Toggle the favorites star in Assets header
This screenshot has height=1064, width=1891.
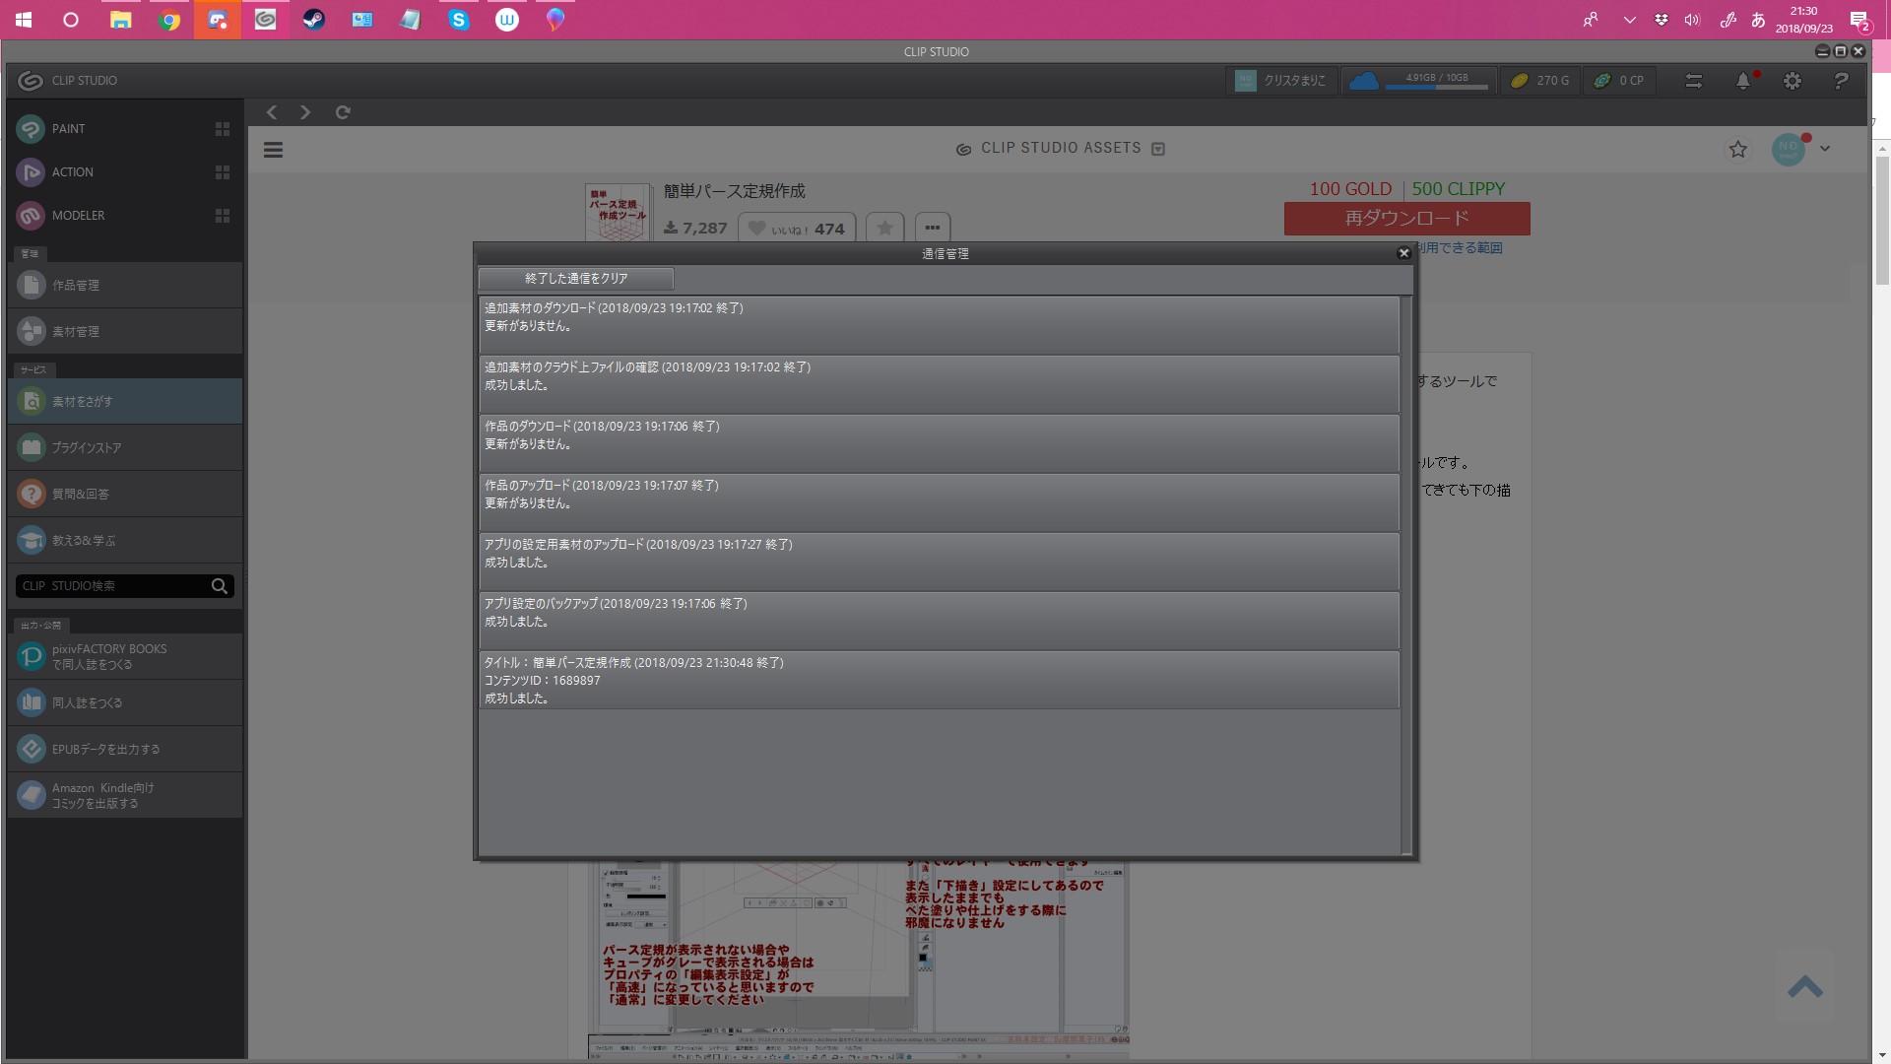click(1737, 149)
